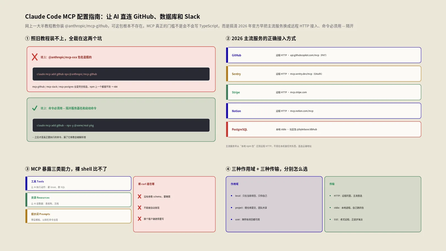Click the description 让 AI 执行动作：建 issue、跑 SQL
This screenshot has width=446, height=251.
(48, 187)
